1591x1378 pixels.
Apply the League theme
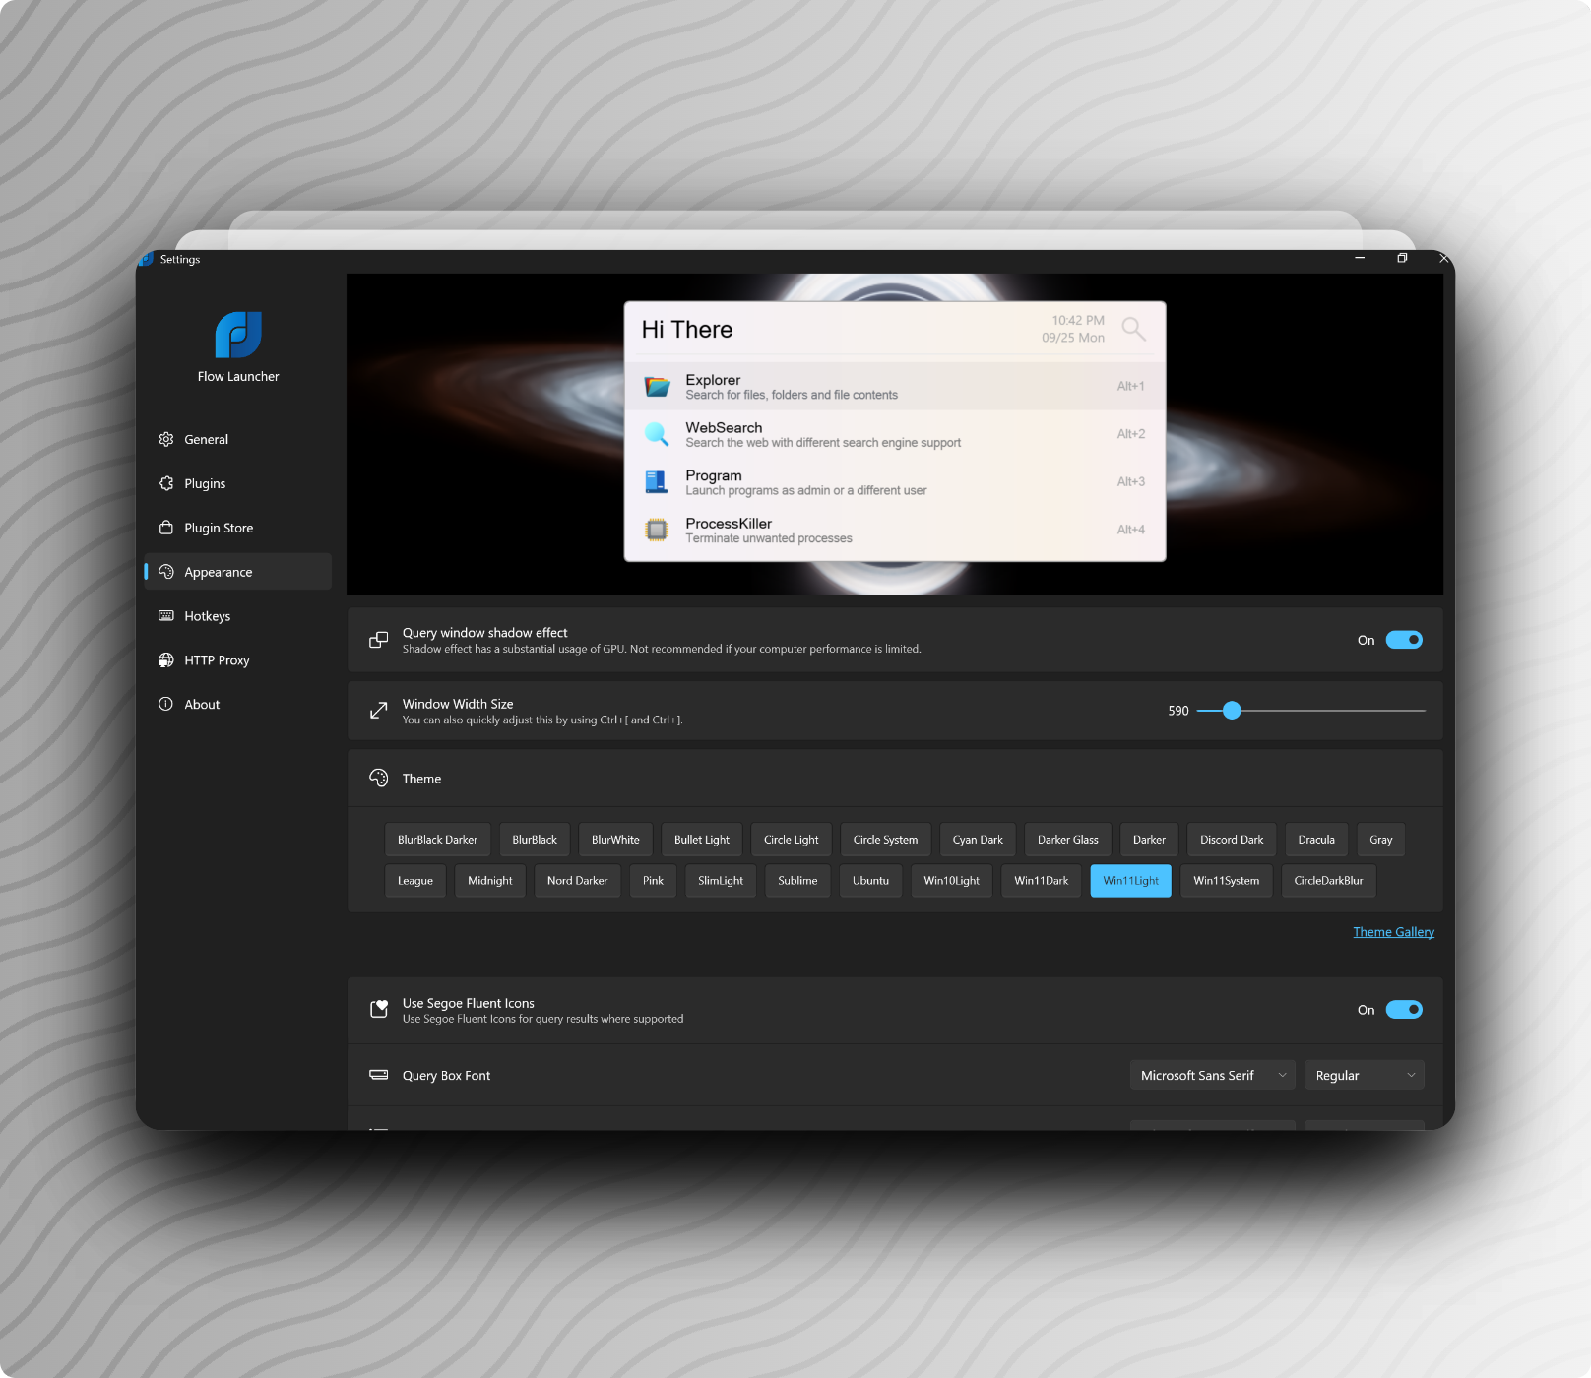[415, 881]
